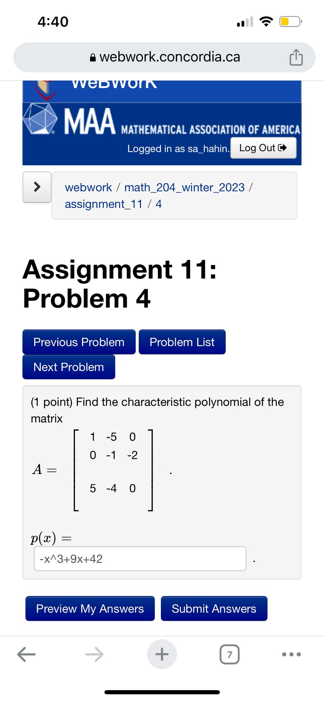Preview My Answers for the polynomial

[x=90, y=609]
